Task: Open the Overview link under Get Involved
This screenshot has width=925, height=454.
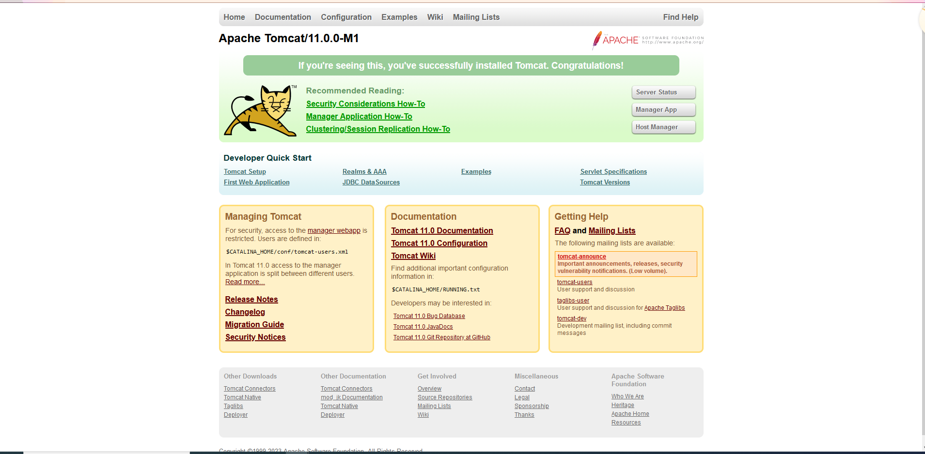Action: 429,389
